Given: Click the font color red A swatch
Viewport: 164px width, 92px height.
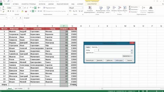Looking at the screenshot, I should [26, 11].
